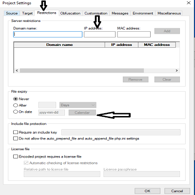
Task: Focus the IP address input field
Action: [99, 35]
